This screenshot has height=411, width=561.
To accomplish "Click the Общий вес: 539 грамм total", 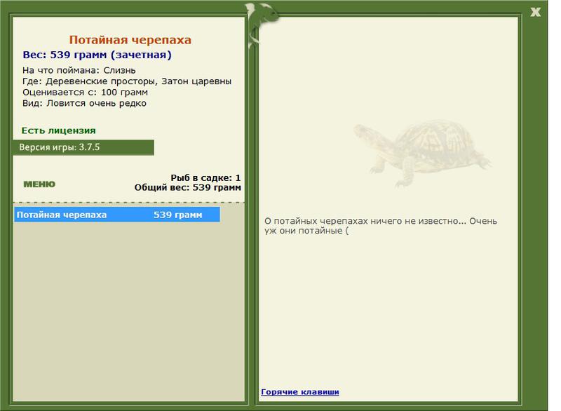I will tap(187, 187).
